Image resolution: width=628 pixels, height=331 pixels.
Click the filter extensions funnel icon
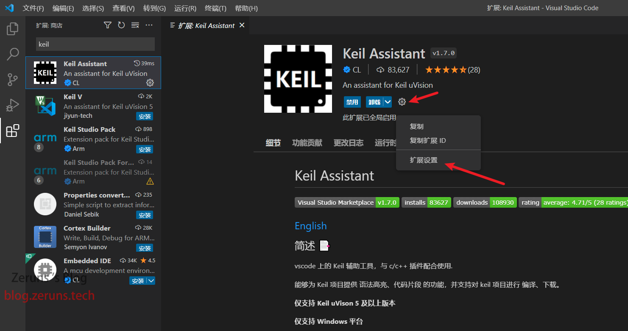tap(108, 25)
